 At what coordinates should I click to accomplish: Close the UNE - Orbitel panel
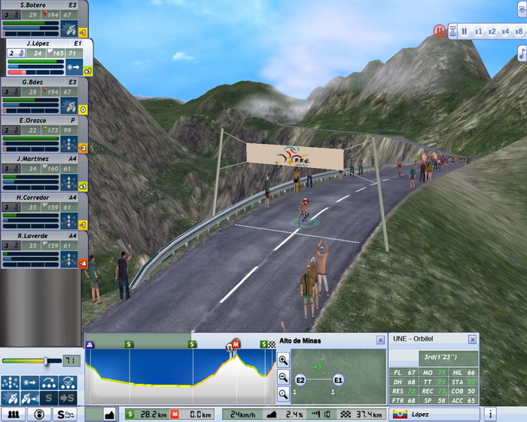(472, 340)
